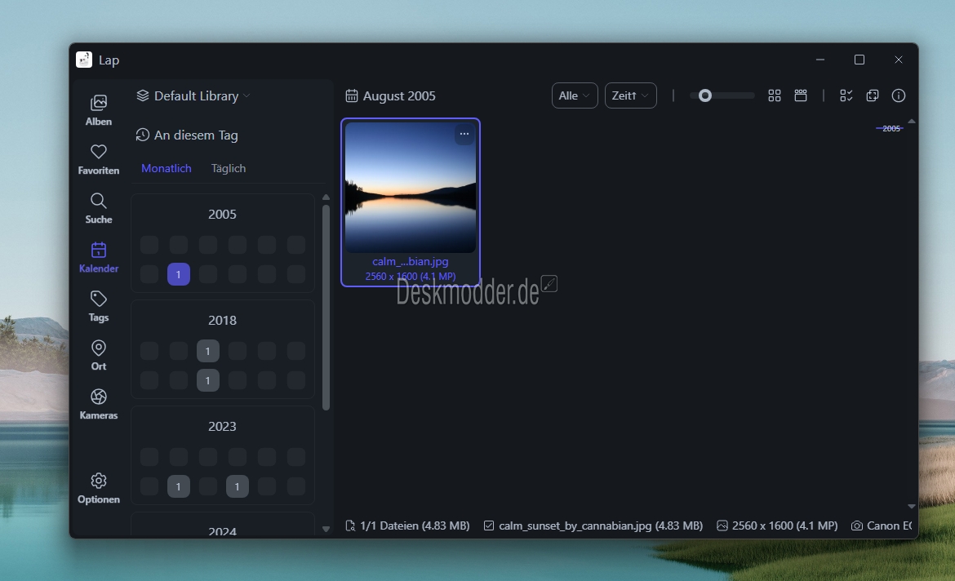Screen dimensions: 955x581
Task: Switch to grid view layout icon
Action: click(775, 95)
